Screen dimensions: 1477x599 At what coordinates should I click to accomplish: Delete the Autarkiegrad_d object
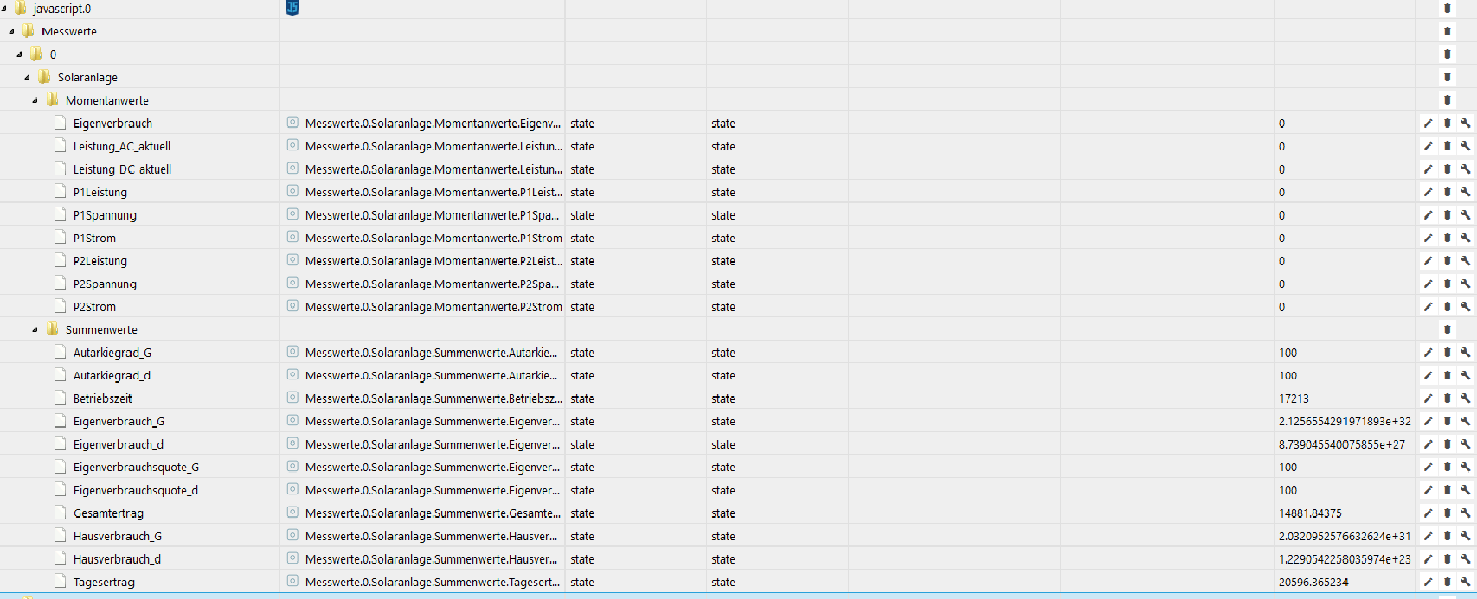[1447, 375]
